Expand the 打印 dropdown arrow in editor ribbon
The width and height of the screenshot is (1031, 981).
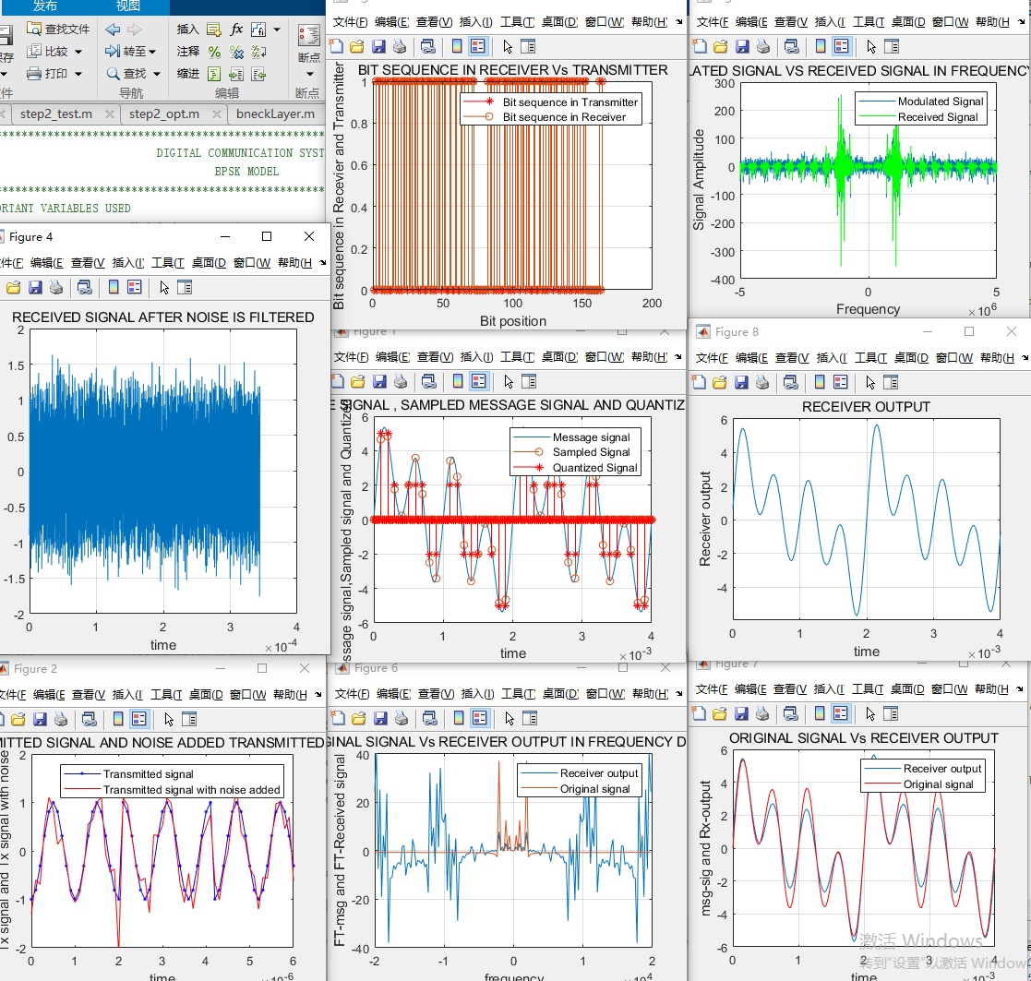(78, 75)
